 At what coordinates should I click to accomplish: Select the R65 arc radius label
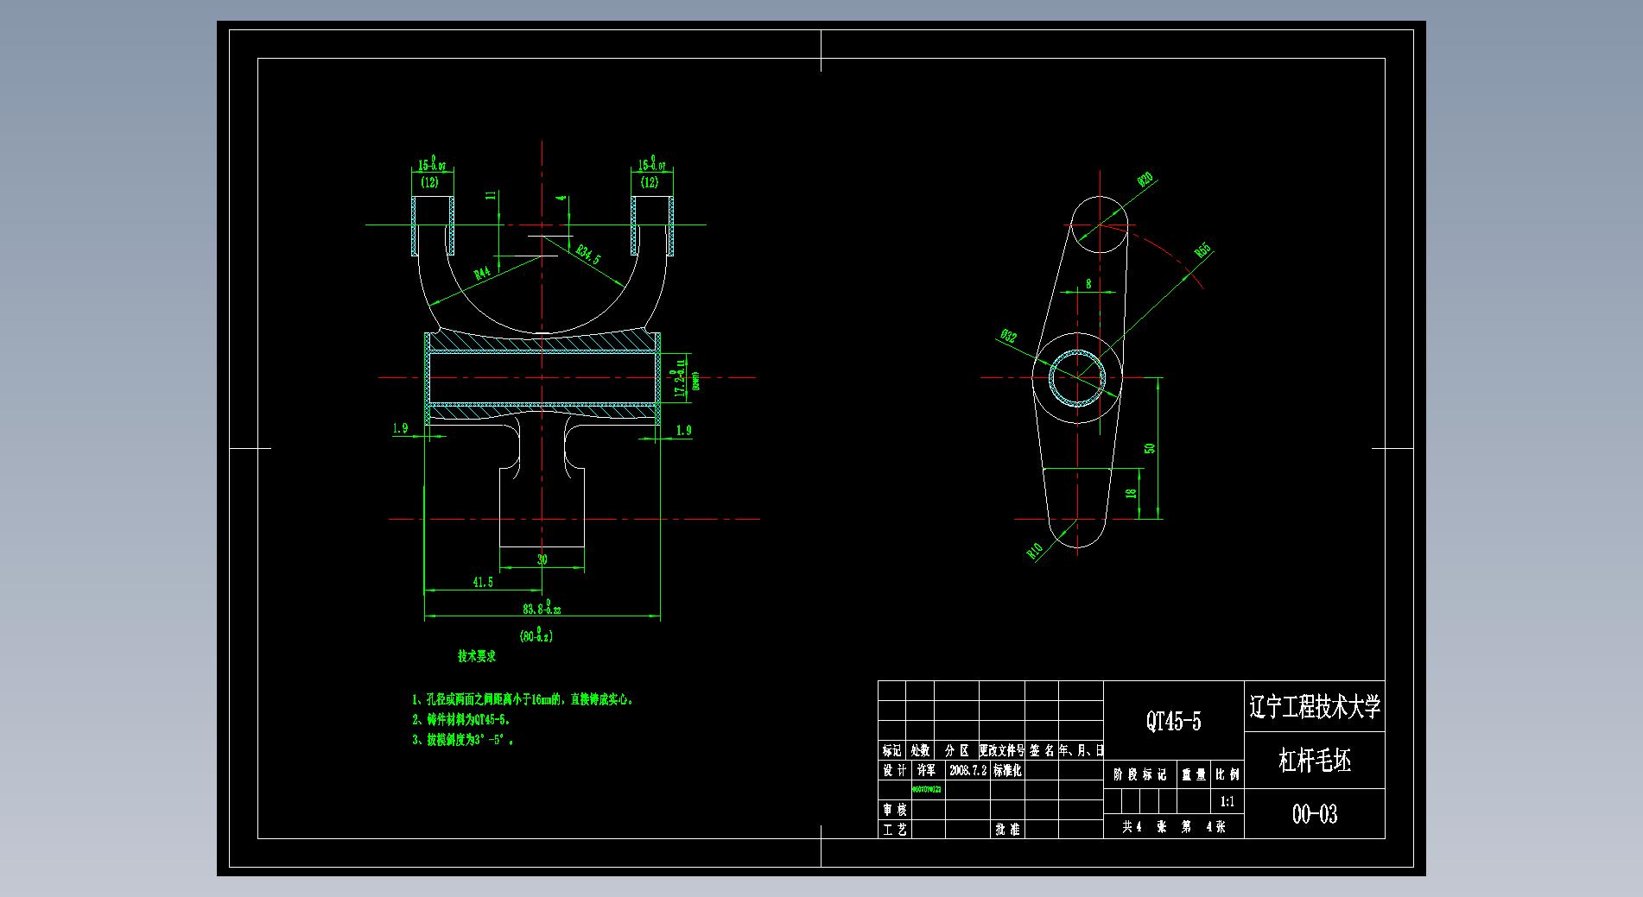tap(1203, 251)
